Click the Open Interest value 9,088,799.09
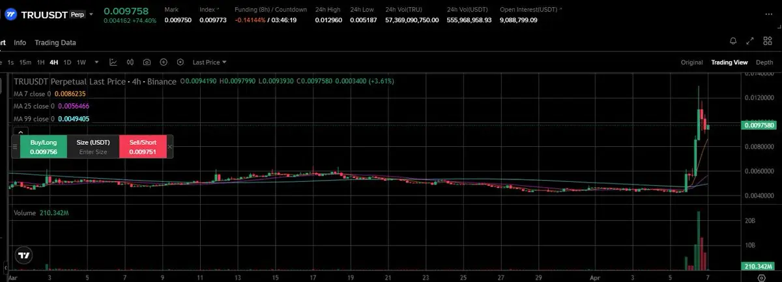The height and width of the screenshot is (282, 782). (x=519, y=20)
